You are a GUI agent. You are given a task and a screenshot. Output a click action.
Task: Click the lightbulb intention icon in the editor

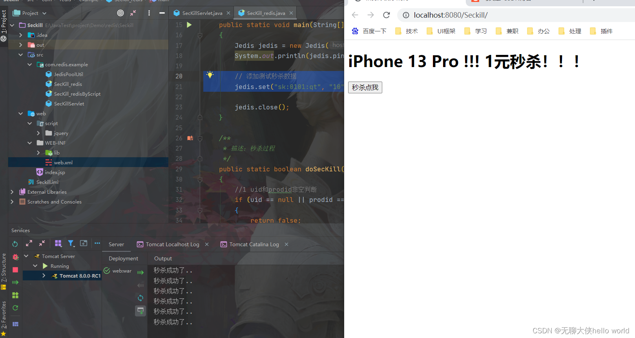[210, 75]
